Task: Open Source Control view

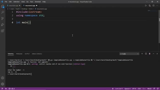Action: (2, 18)
